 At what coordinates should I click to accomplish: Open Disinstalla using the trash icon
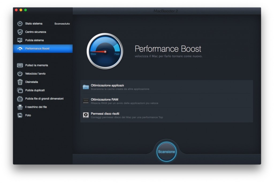coord(20,82)
